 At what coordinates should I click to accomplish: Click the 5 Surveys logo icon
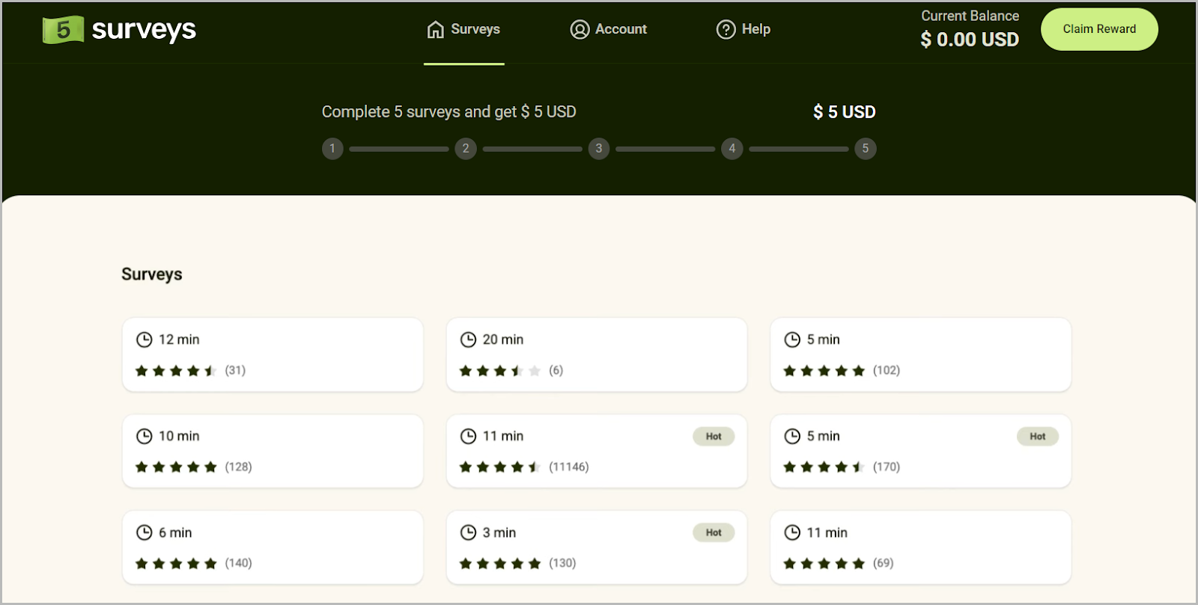tap(63, 29)
